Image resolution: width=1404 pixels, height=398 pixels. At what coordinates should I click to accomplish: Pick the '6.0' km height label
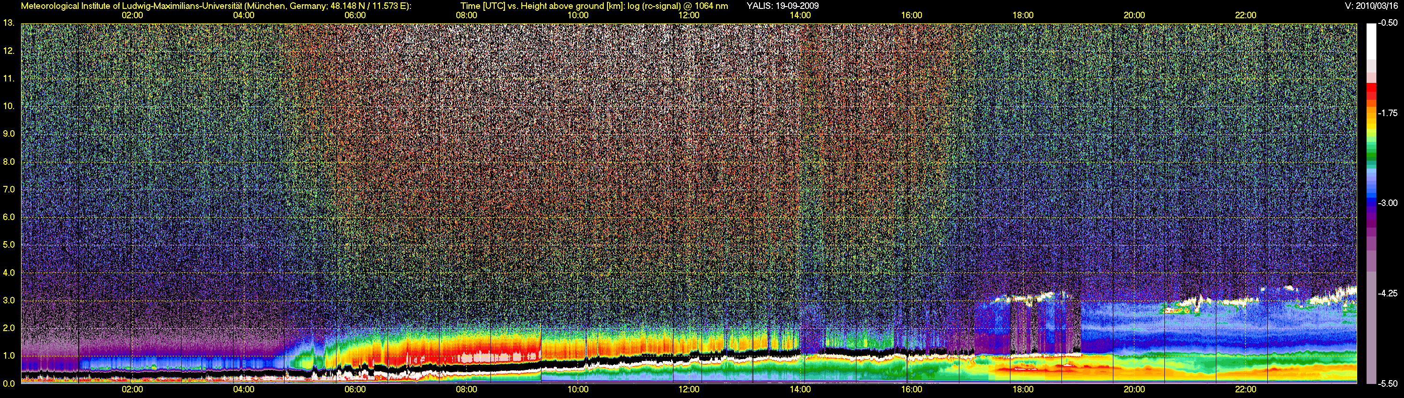click(8, 217)
